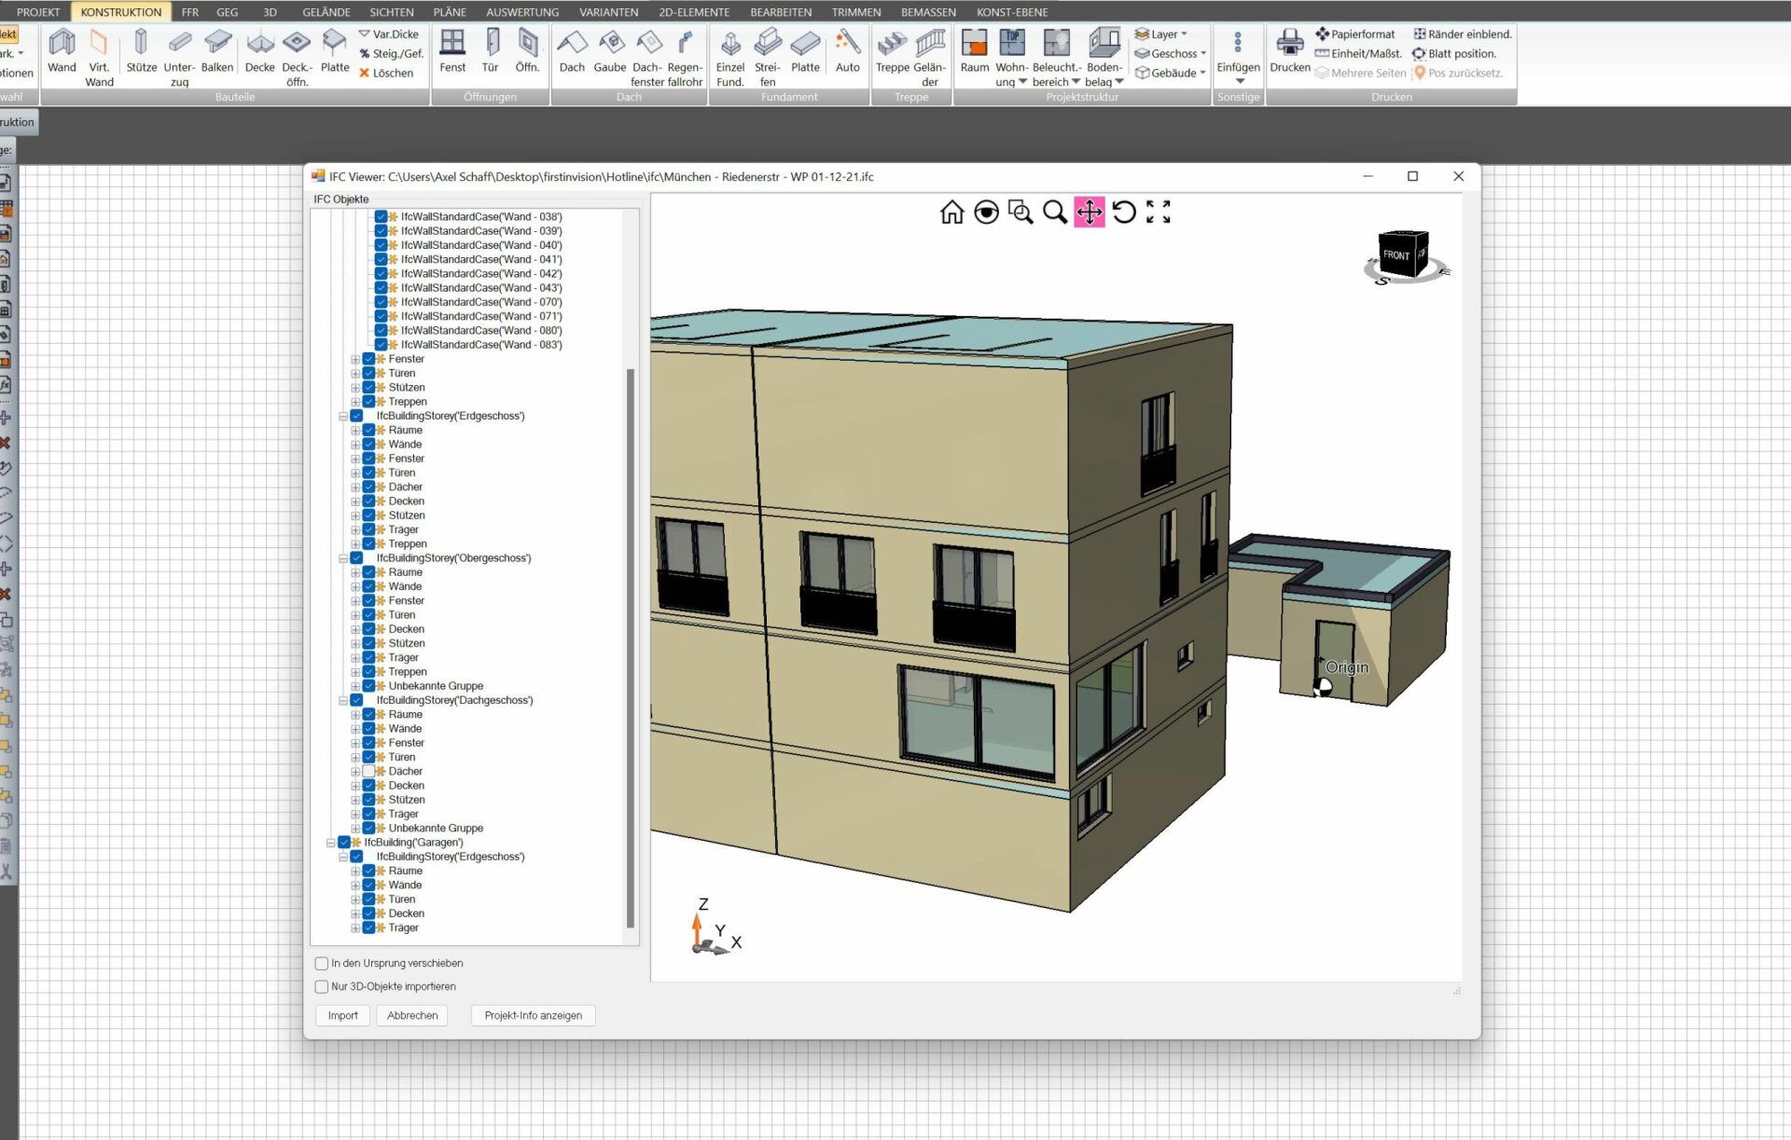Image resolution: width=1791 pixels, height=1140 pixels.
Task: Click the Home view icon in viewer
Action: coord(951,213)
